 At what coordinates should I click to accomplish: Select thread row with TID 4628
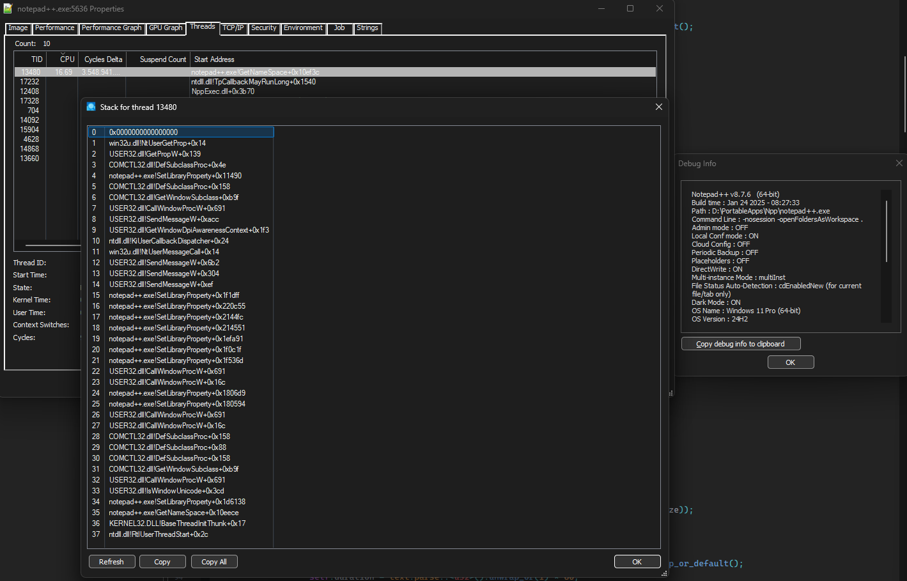[31, 139]
